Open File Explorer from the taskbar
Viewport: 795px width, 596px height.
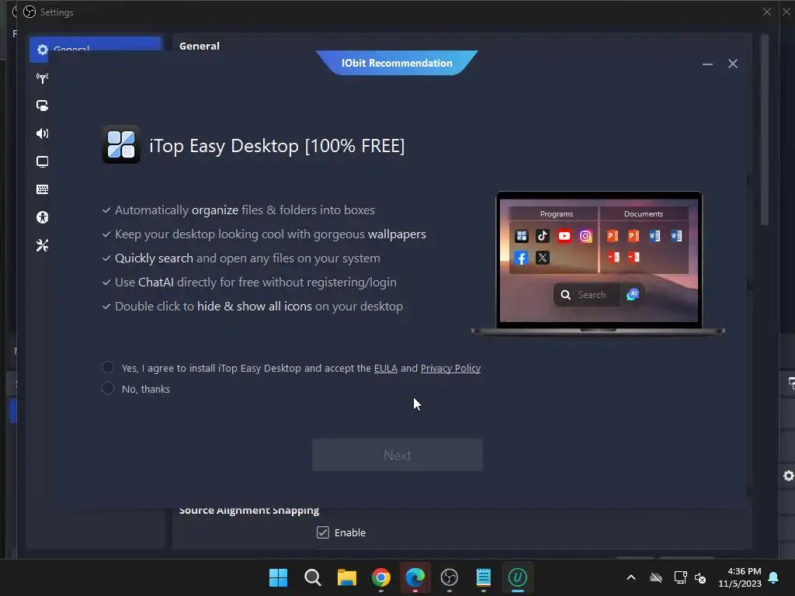pyautogui.click(x=347, y=577)
